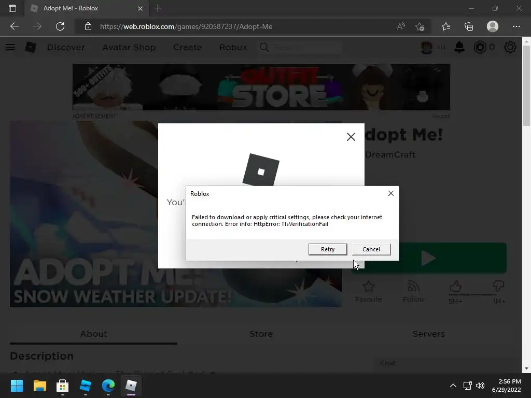Click the browser forward arrow
The height and width of the screenshot is (398, 531).
click(37, 26)
